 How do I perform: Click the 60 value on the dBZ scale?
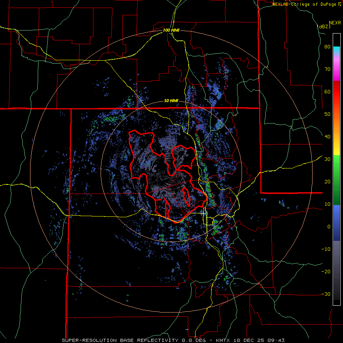point(327,91)
